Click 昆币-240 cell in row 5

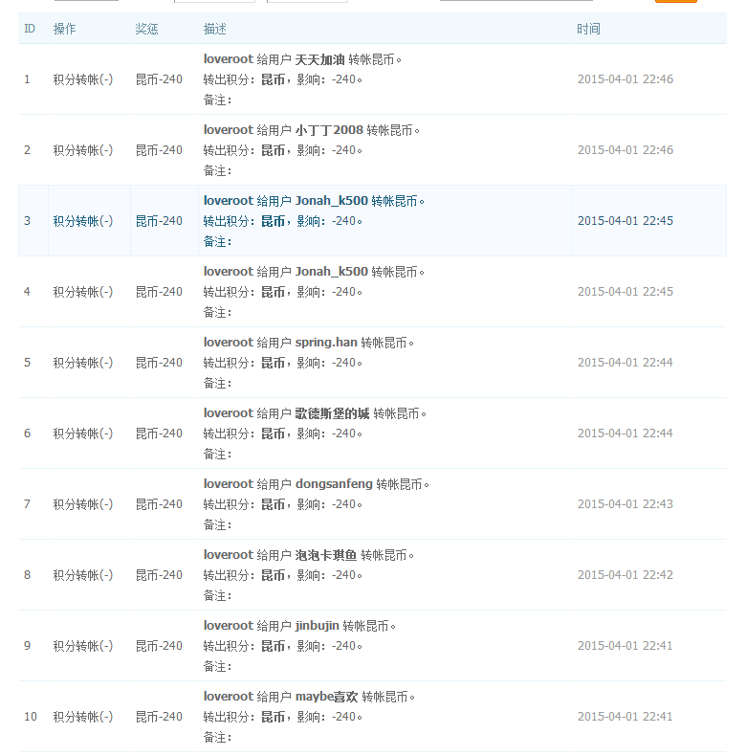(159, 363)
